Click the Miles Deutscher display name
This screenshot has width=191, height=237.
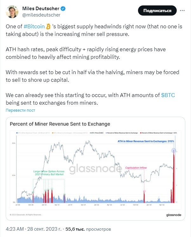(x=41, y=9)
